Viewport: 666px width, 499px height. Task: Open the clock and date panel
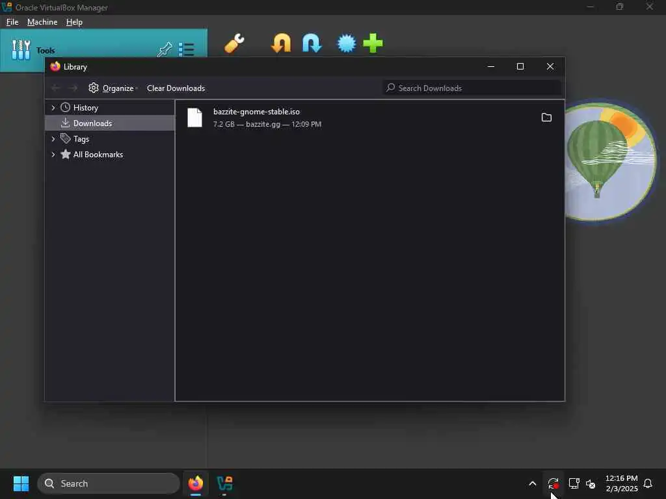point(621,483)
